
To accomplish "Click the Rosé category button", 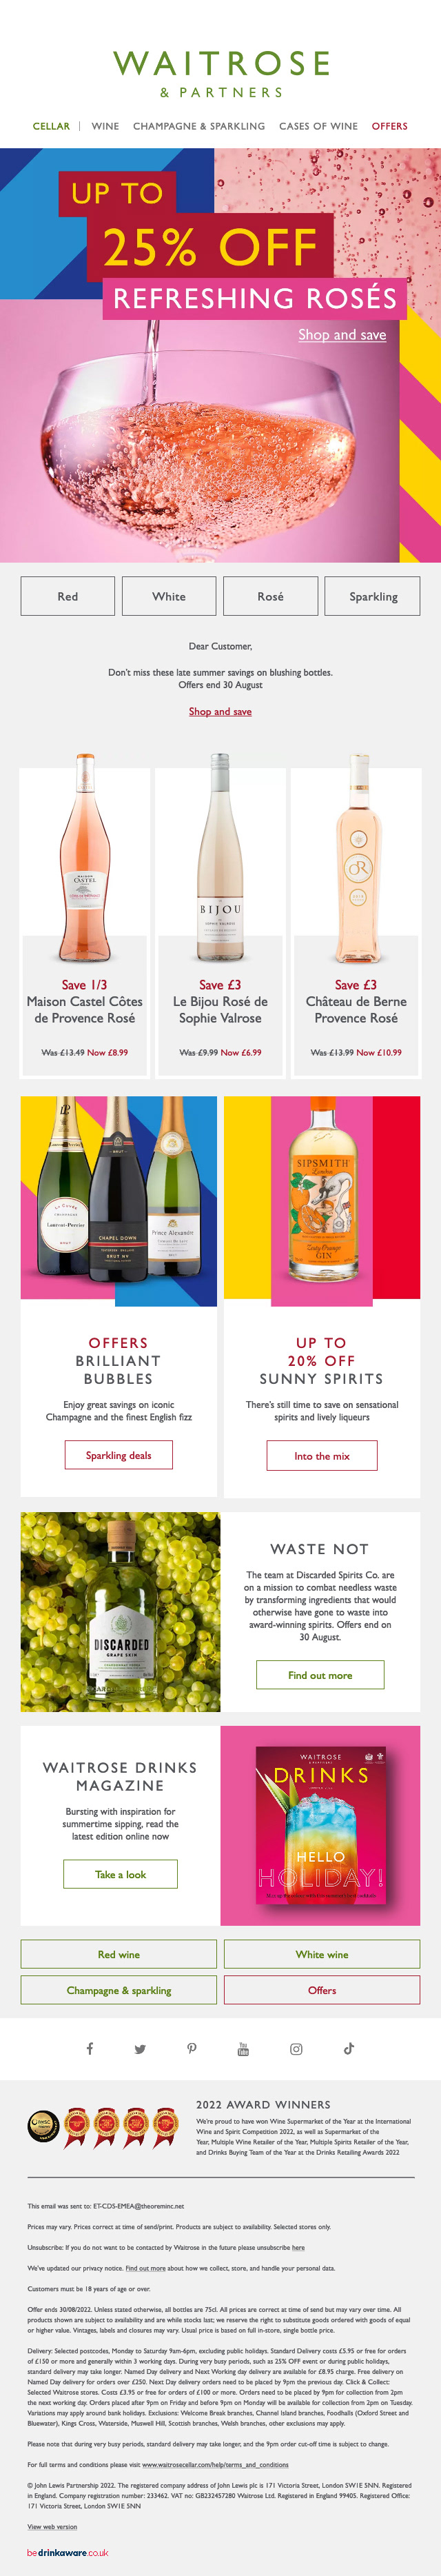I will [x=271, y=596].
